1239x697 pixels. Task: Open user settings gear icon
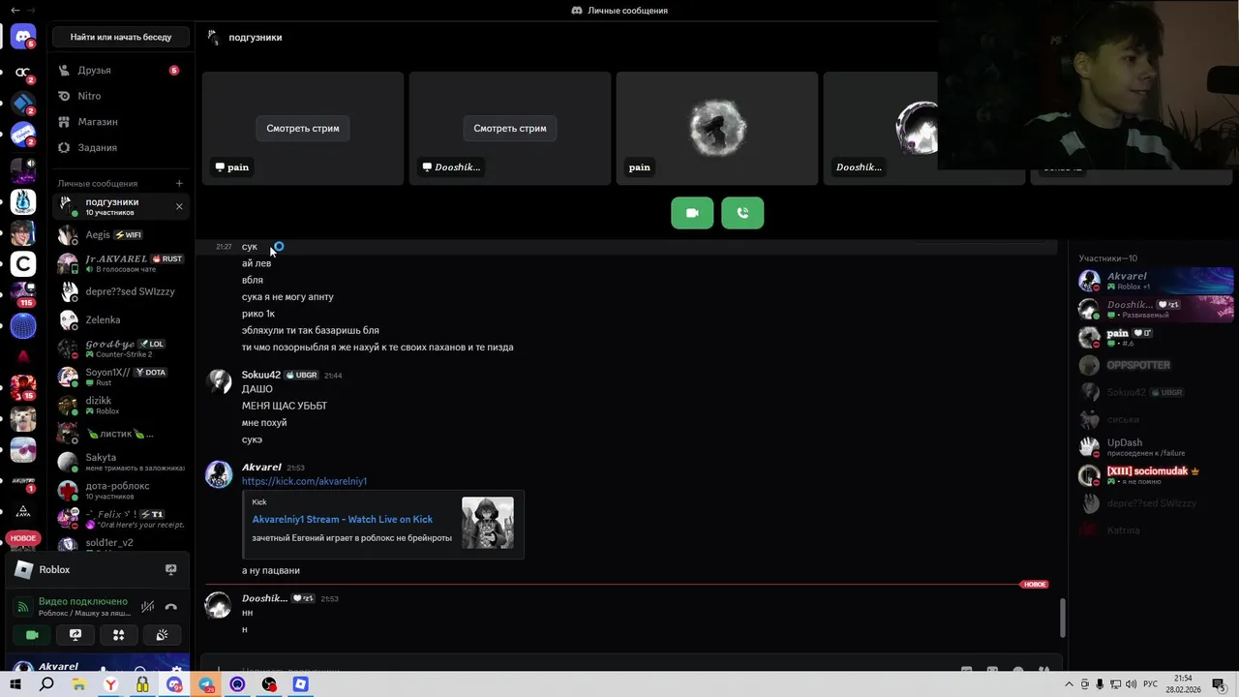pos(176,670)
